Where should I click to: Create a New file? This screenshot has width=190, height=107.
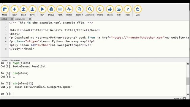[15, 11]
